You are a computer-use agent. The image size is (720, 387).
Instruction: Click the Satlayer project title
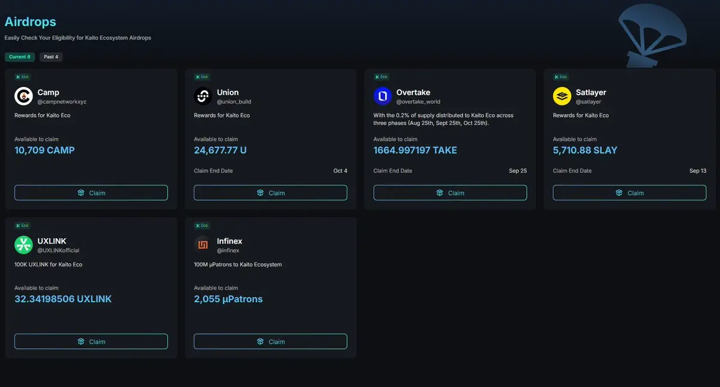(591, 92)
